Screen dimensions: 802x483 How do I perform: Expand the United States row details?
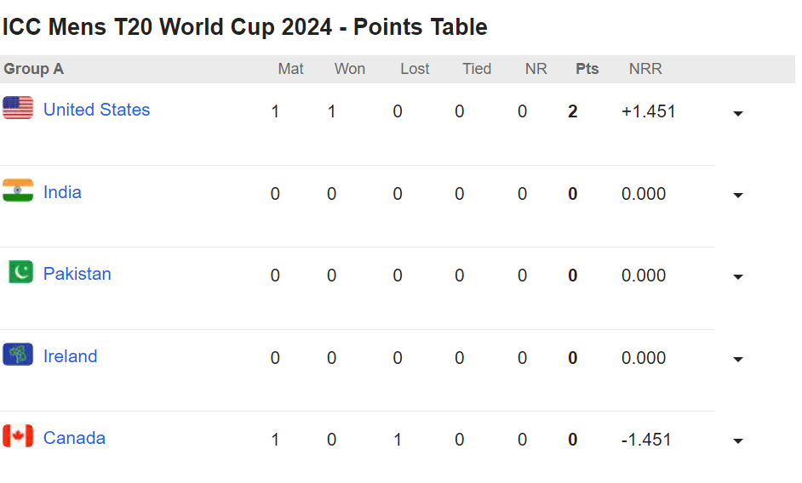[737, 113]
